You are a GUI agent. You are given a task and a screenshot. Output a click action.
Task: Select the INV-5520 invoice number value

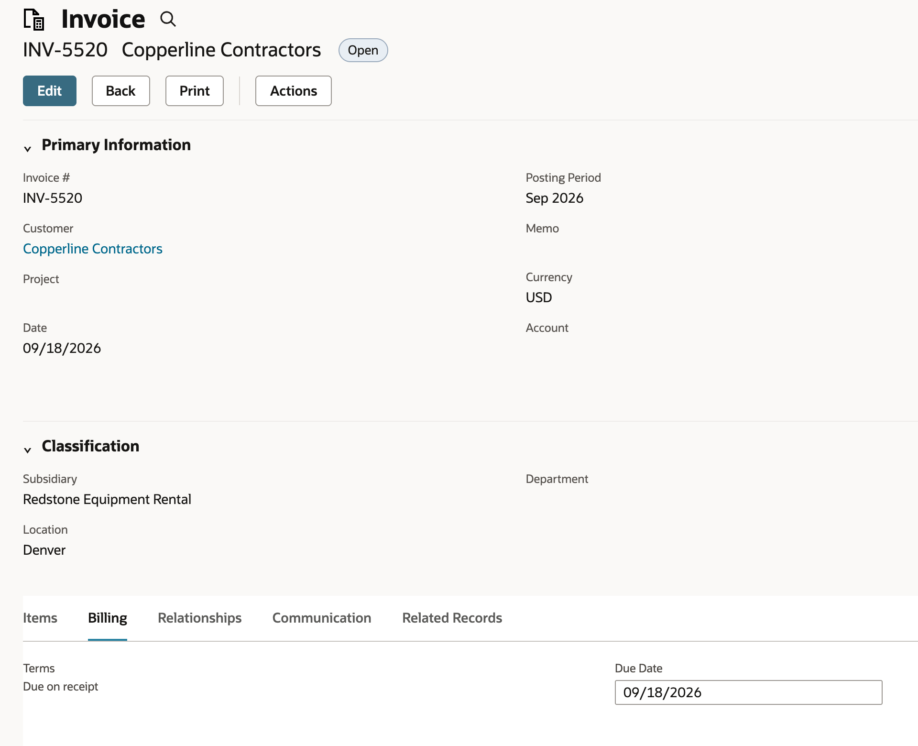(53, 198)
